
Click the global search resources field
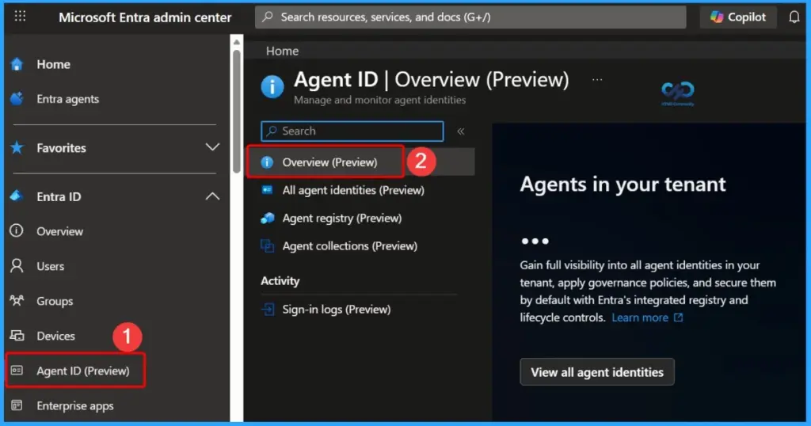click(470, 17)
